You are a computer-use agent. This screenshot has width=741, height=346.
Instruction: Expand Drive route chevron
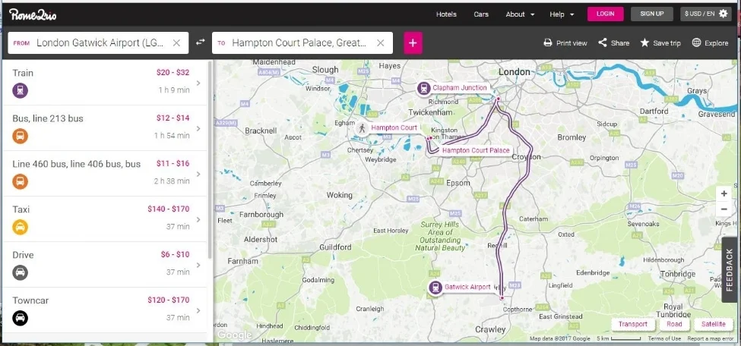point(198,266)
